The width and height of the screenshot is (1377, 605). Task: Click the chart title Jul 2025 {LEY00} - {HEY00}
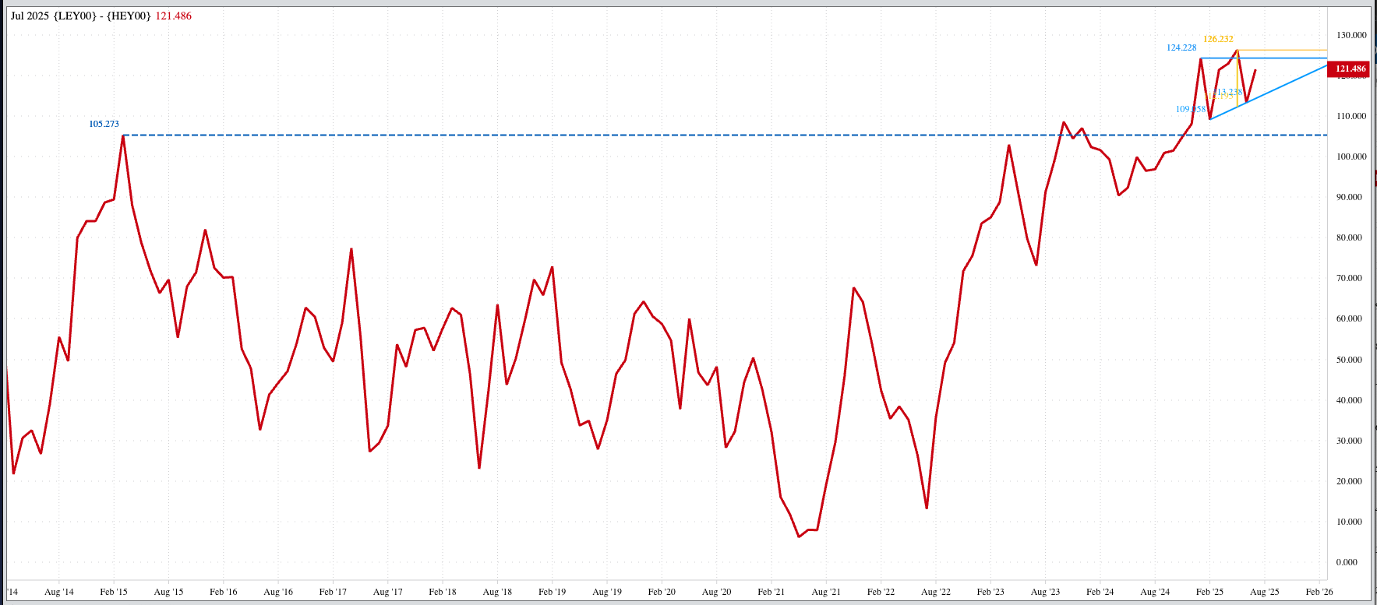81,16
